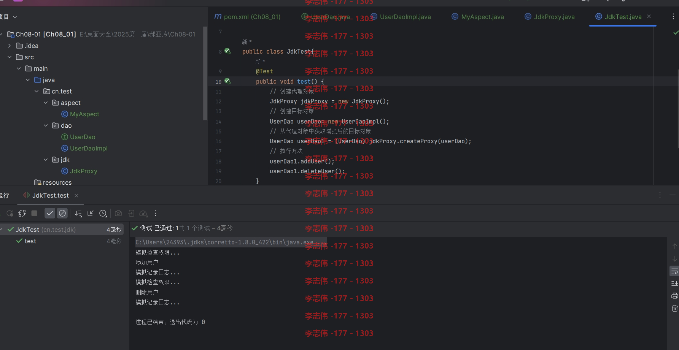Switch to the JdkProxy.java editor tab
The image size is (679, 350).
coord(550,17)
